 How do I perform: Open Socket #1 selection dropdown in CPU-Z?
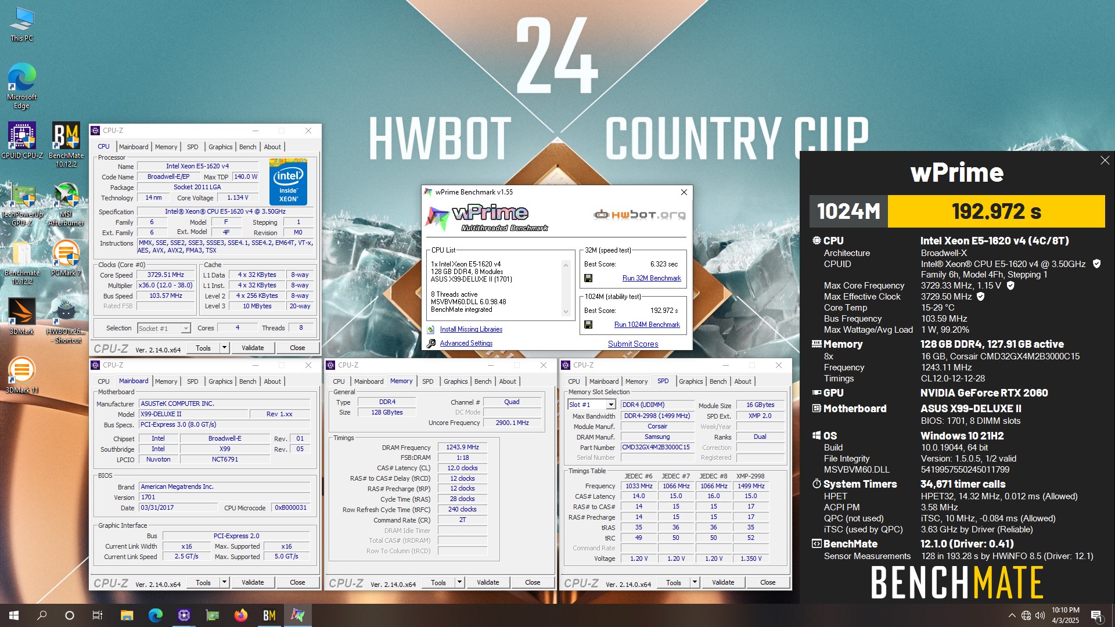pyautogui.click(x=186, y=328)
